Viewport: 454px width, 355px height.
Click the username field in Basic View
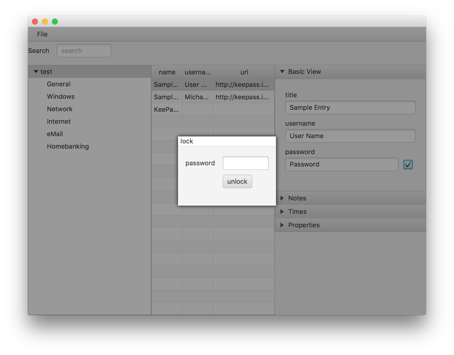point(350,136)
